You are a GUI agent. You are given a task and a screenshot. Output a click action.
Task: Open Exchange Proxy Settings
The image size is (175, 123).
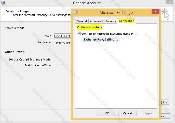click(x=101, y=39)
